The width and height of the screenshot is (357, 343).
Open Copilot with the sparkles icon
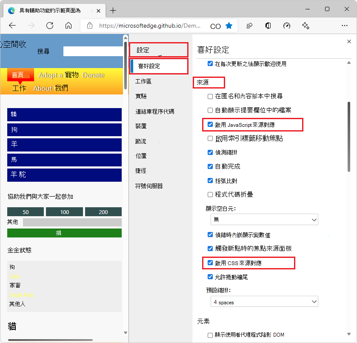[x=306, y=26]
